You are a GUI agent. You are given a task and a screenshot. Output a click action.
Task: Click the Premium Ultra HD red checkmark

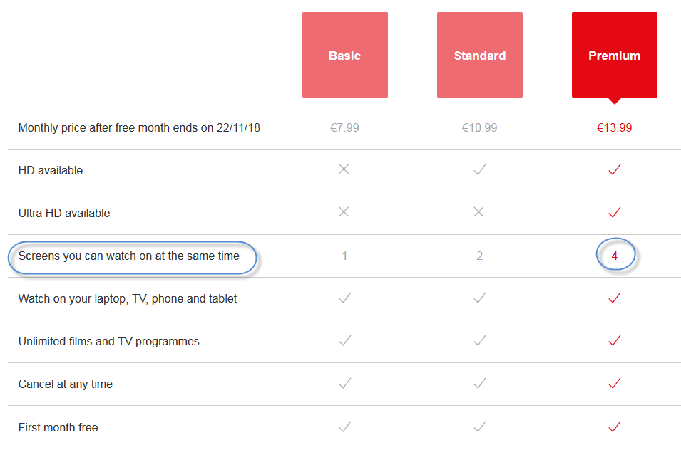coord(615,212)
